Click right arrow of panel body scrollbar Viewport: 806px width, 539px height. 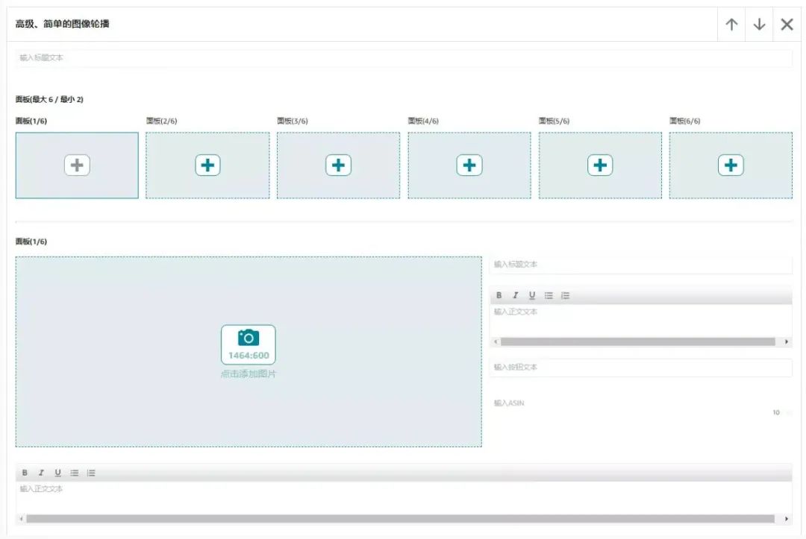tap(787, 342)
